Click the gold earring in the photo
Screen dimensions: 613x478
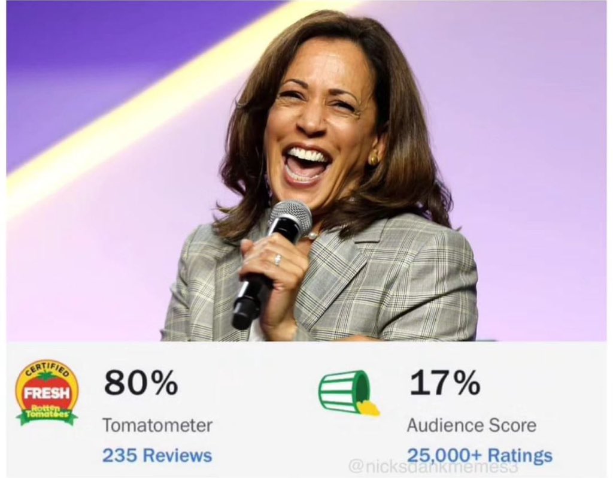click(x=373, y=159)
